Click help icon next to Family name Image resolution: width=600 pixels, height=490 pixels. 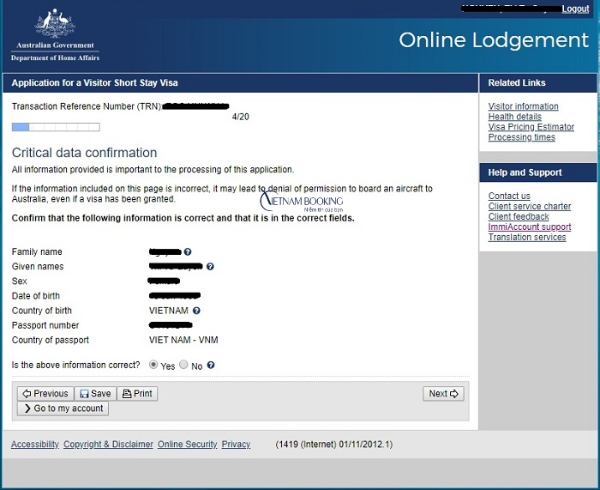click(x=188, y=252)
